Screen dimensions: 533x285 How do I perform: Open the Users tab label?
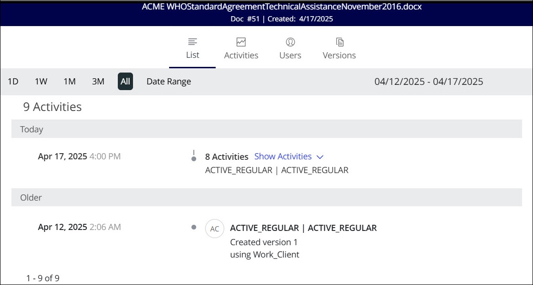point(290,55)
